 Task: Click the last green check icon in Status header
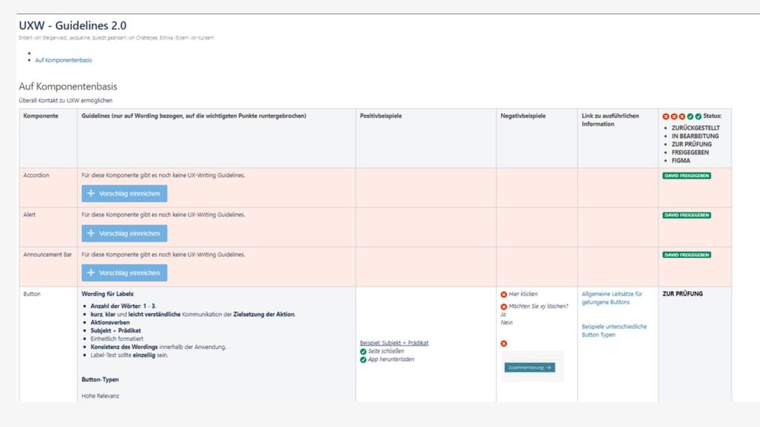pos(698,116)
